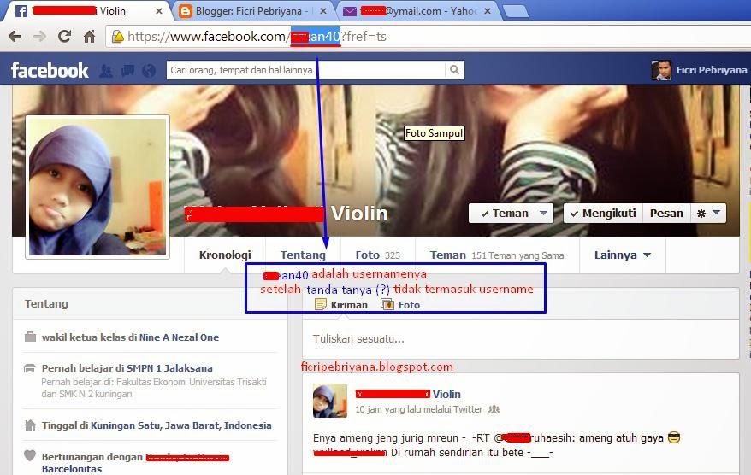751x475 pixels.
Task: Open the post author name ending in Violin
Action: [x=408, y=394]
